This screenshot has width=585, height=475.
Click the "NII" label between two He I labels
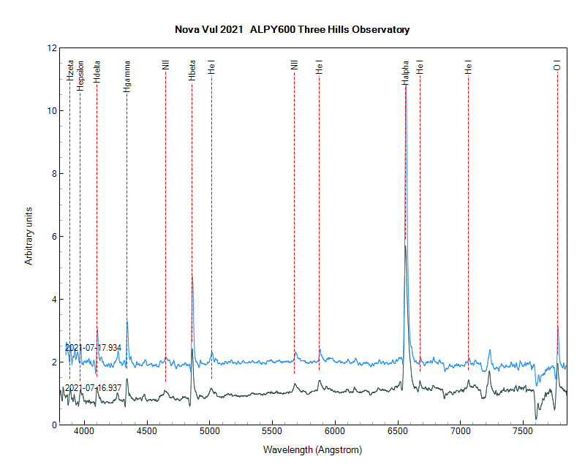pyautogui.click(x=295, y=65)
